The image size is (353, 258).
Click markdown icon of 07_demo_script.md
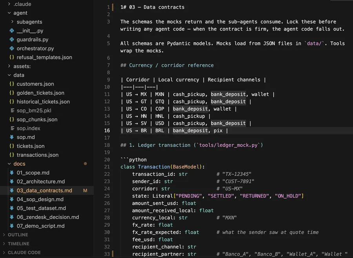point(12,226)
